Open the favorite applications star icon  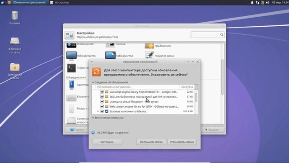pyautogui.click(x=149, y=46)
